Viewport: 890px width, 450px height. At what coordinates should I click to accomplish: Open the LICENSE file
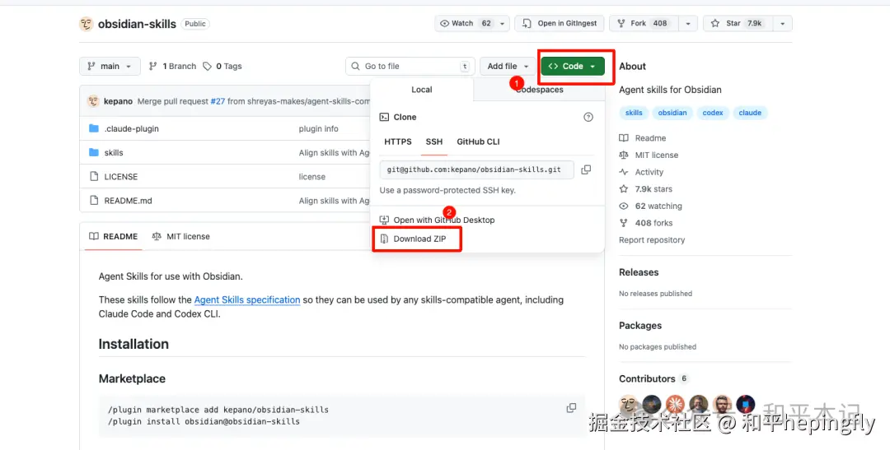[121, 177]
